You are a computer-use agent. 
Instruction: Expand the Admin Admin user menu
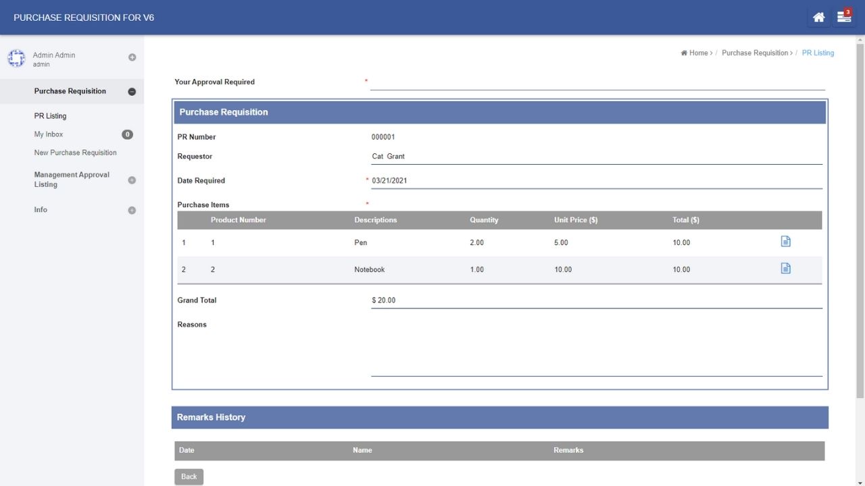point(132,57)
